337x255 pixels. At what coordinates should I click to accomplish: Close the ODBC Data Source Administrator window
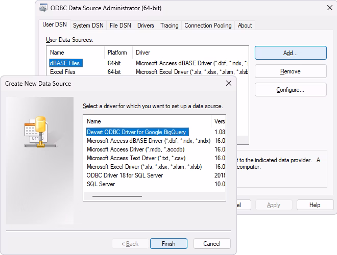coord(330,8)
